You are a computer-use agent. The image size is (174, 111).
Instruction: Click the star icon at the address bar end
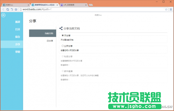click(166, 10)
